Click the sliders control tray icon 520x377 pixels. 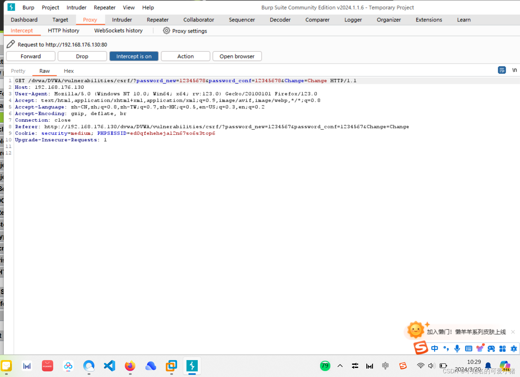pyautogui.click(x=355, y=366)
